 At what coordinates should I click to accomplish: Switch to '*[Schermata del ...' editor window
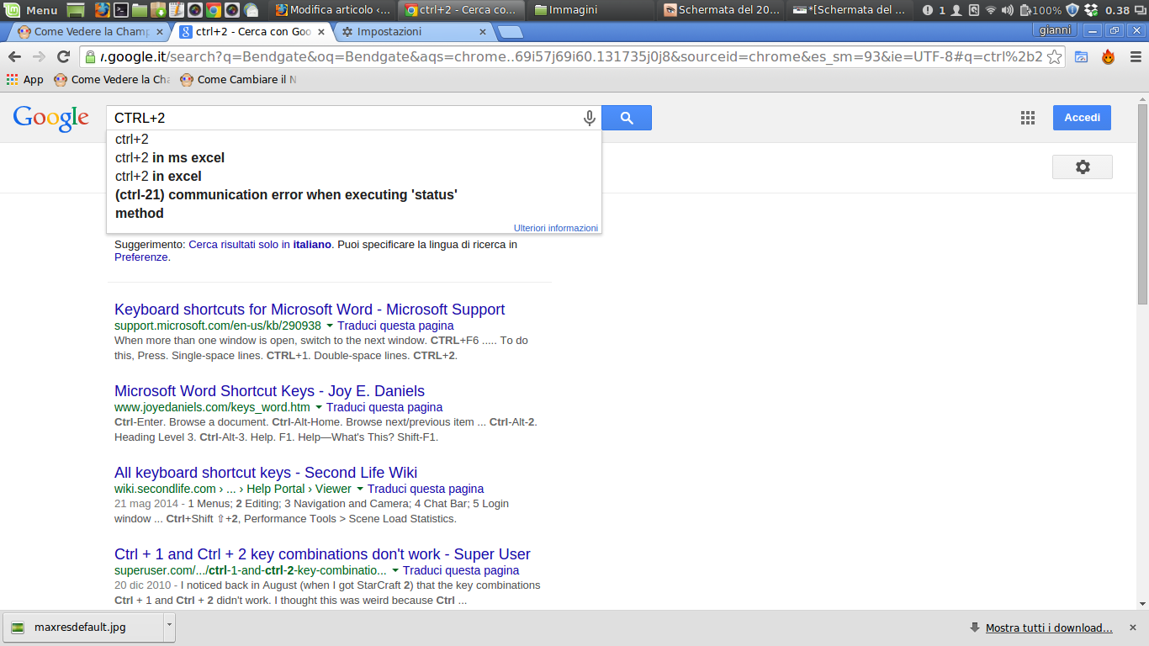point(851,10)
